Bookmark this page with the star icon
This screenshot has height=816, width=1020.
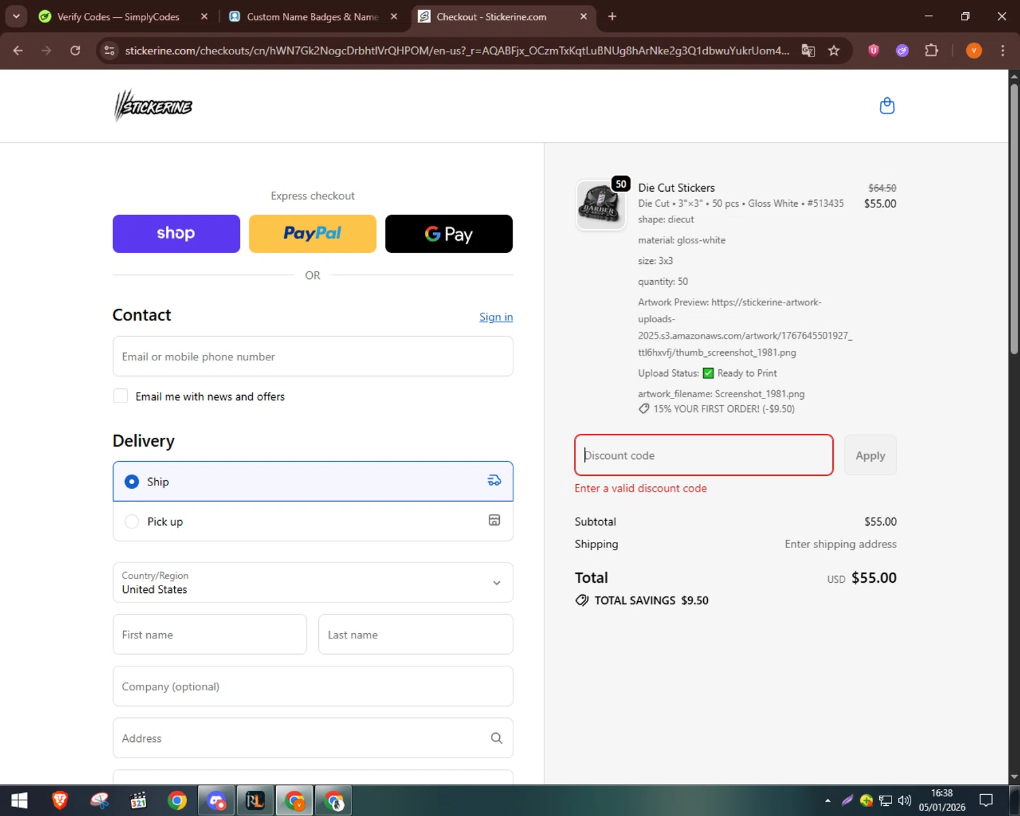[x=834, y=50]
